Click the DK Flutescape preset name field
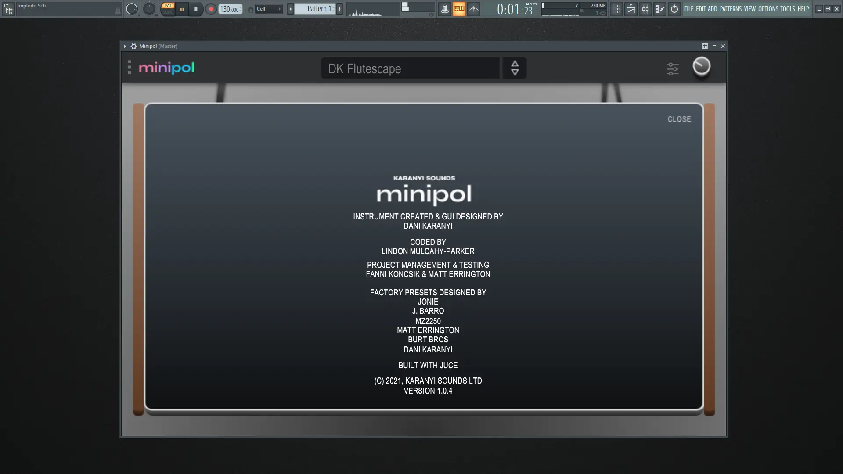 [410, 68]
